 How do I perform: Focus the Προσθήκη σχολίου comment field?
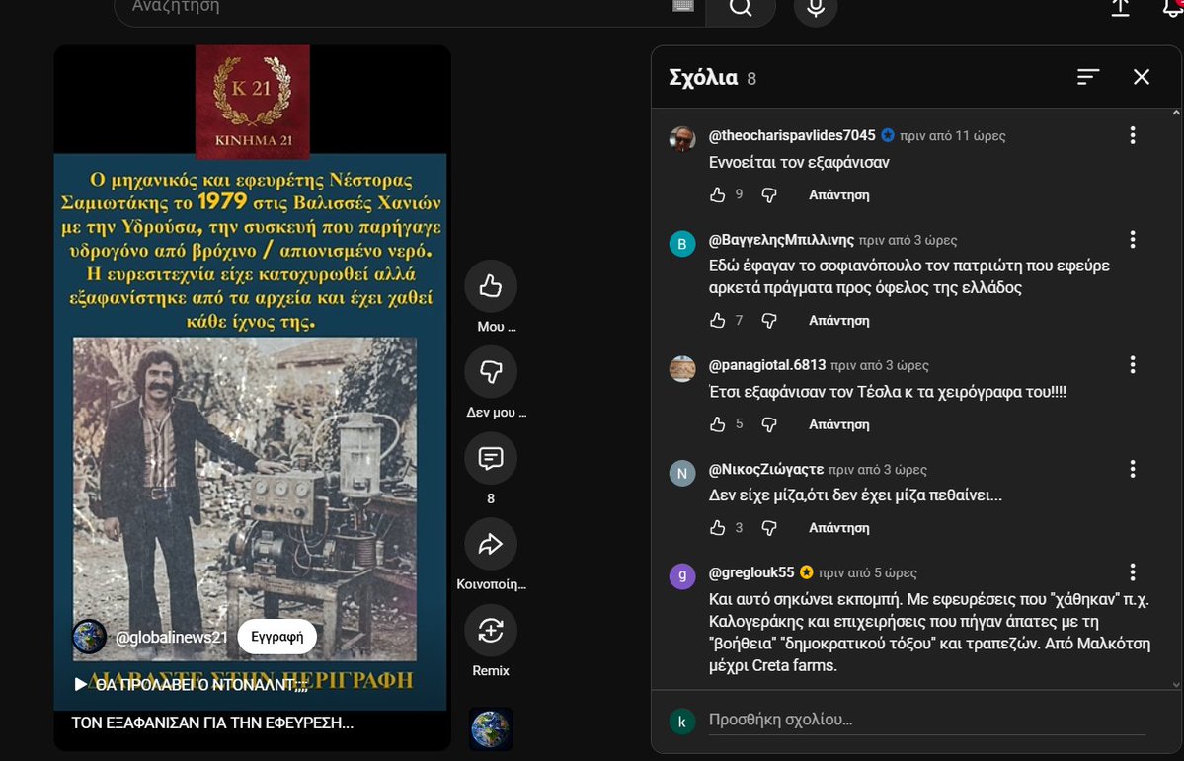click(926, 721)
